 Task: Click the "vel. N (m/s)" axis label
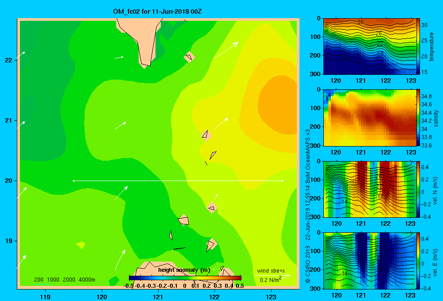pyautogui.click(x=435, y=191)
